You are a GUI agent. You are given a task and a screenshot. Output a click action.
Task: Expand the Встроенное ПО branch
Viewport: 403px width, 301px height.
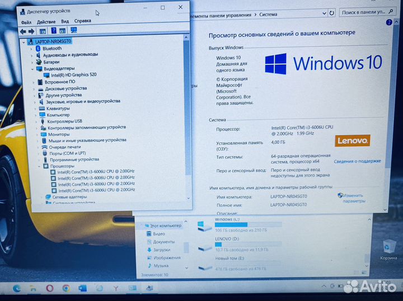(34, 82)
